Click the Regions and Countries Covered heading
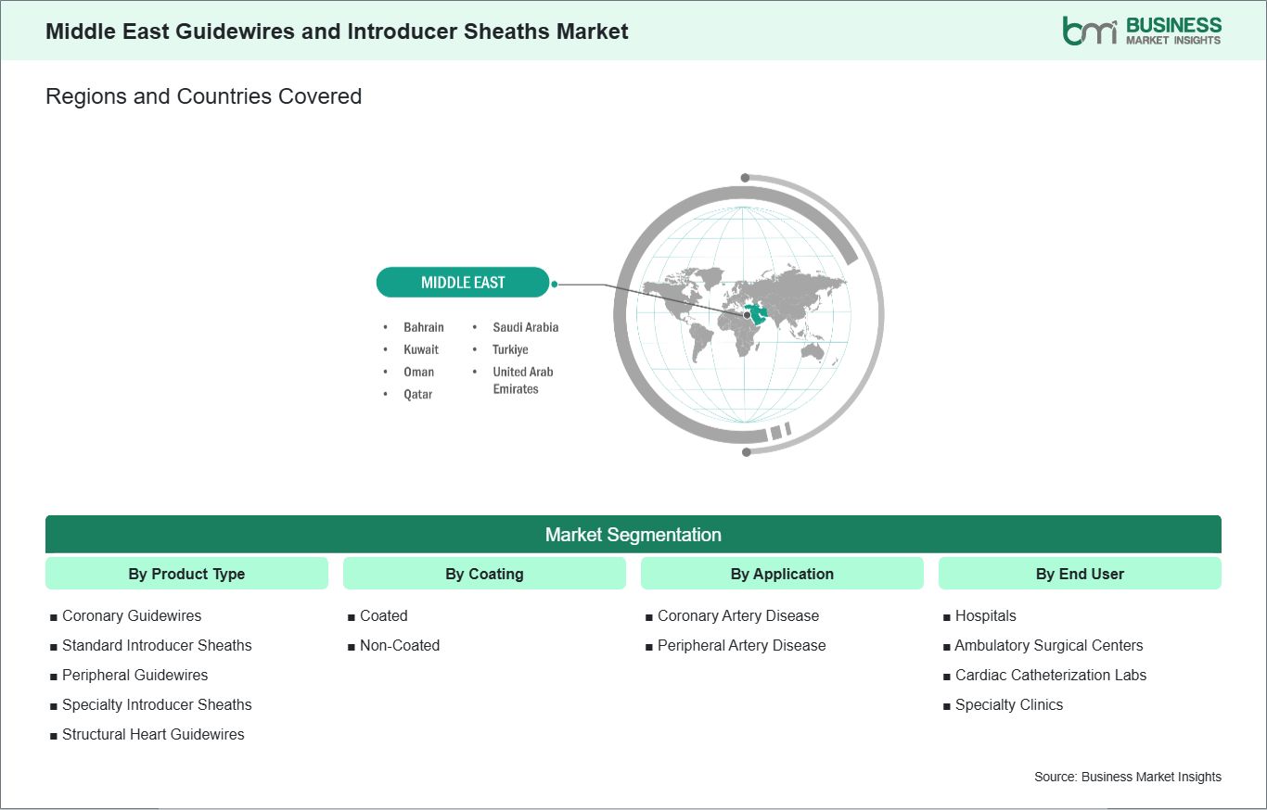The height and width of the screenshot is (810, 1267). 203,95
